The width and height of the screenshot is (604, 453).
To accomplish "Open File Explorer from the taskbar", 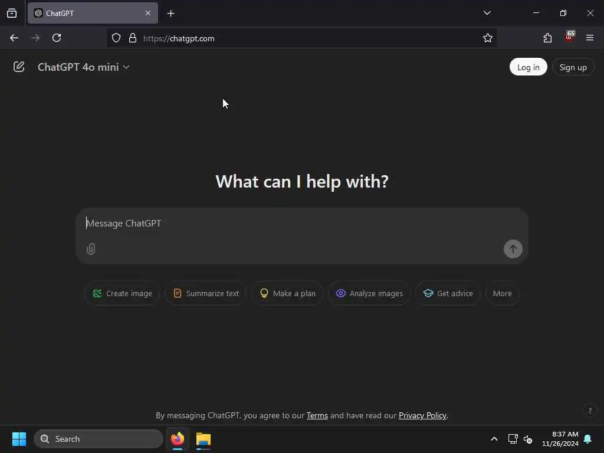I will [x=203, y=439].
